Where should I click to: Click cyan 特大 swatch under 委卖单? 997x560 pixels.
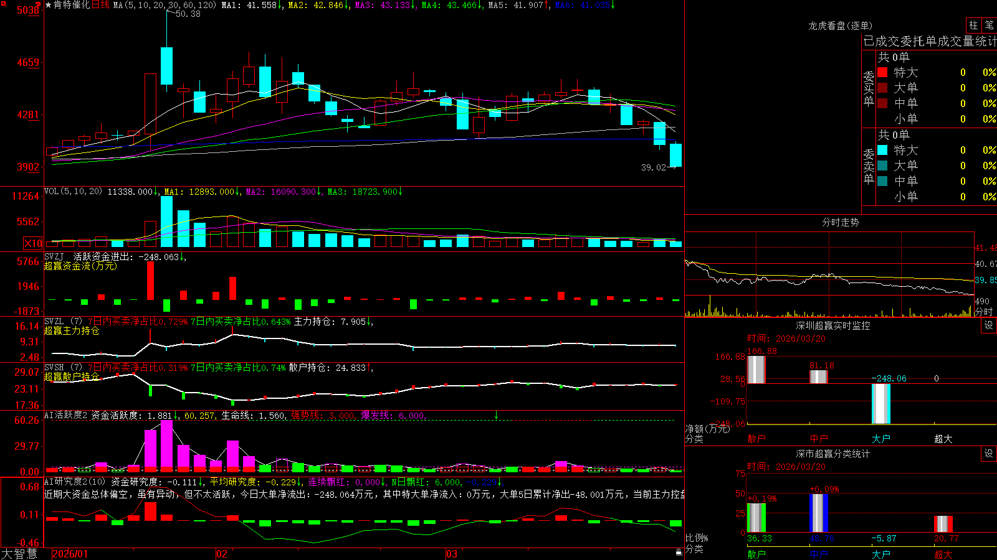point(882,150)
